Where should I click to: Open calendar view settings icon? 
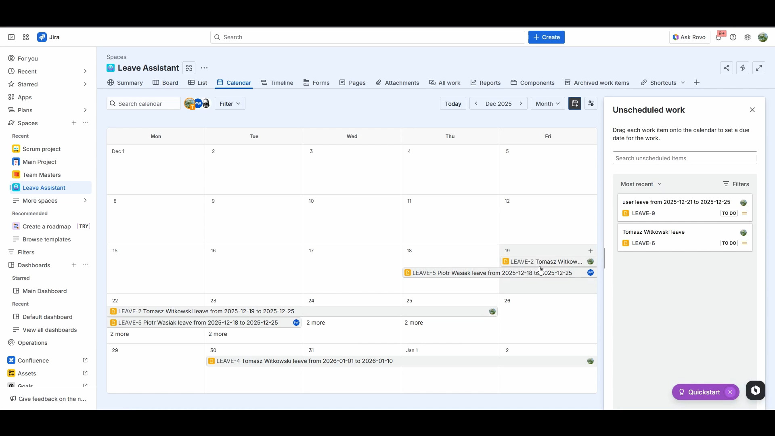pyautogui.click(x=591, y=104)
